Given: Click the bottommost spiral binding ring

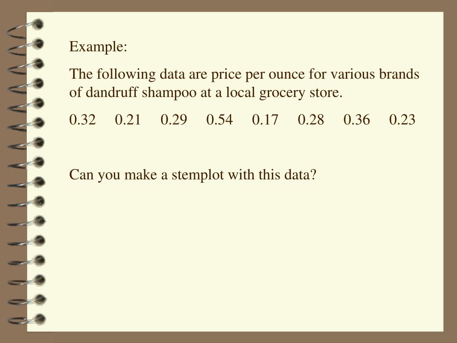Looking at the screenshot, I should point(27,320).
